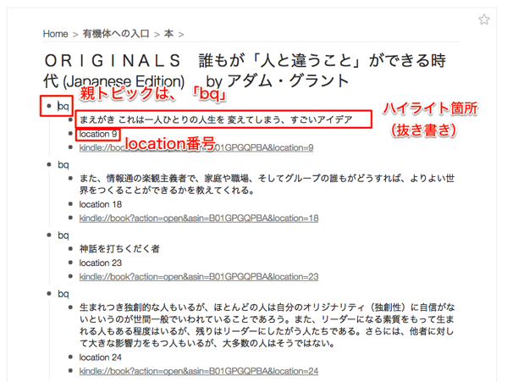
Task: Select the 生まれつき独創的な人もいるが highlight paragraph
Action: coord(267,325)
